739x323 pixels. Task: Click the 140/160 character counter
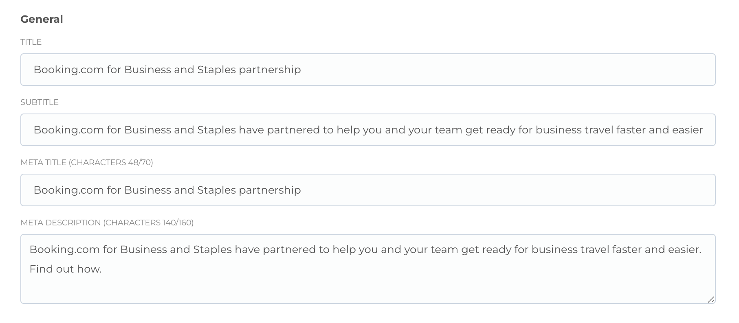[178, 223]
